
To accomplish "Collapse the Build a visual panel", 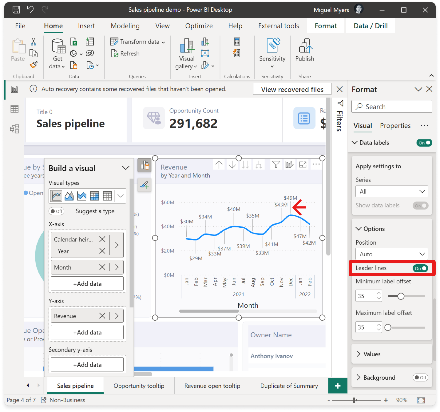I will (x=125, y=168).
